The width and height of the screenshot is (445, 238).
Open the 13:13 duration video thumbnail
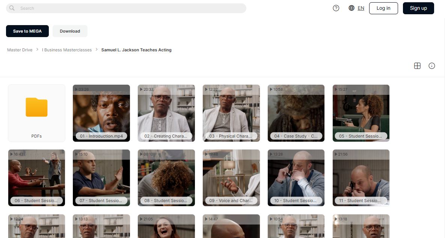(101, 226)
